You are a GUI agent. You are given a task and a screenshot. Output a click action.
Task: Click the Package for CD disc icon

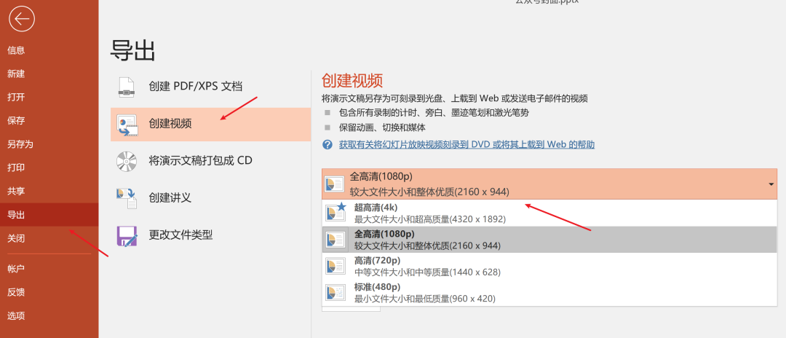[x=127, y=161]
